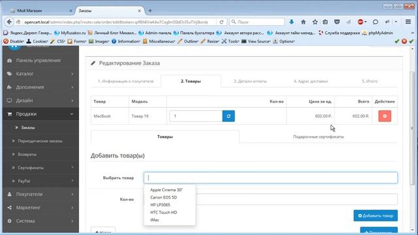Update quantity with the blue refresh button

229,116
